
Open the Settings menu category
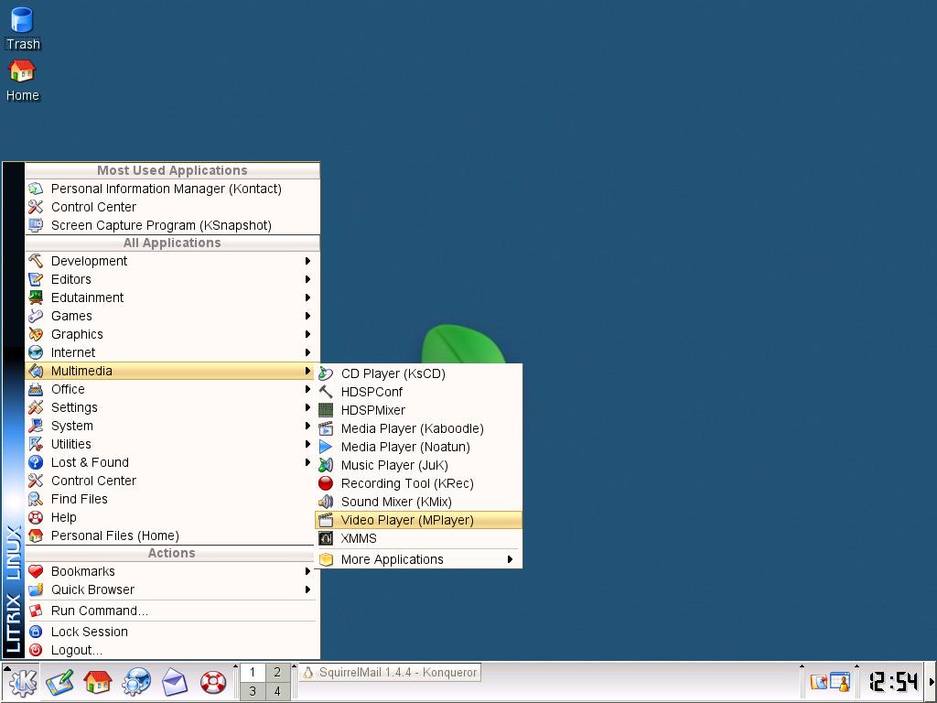[170, 407]
